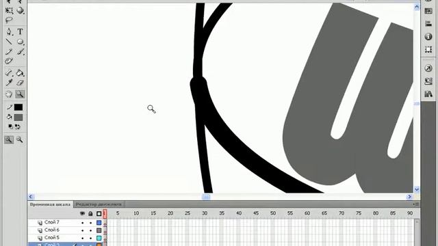This screenshot has height=246, width=438.
Task: Click blue outline swatch of Слой 7
Action: 99,223
